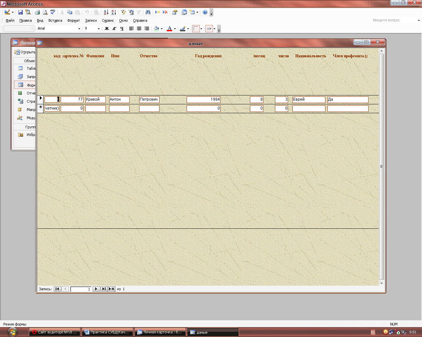Screen dimensions: 422x337
Task: Open the font size 9 dropdown
Action: [99, 29]
